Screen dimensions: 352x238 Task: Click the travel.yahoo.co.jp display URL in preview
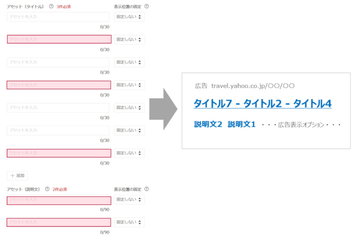253,86
